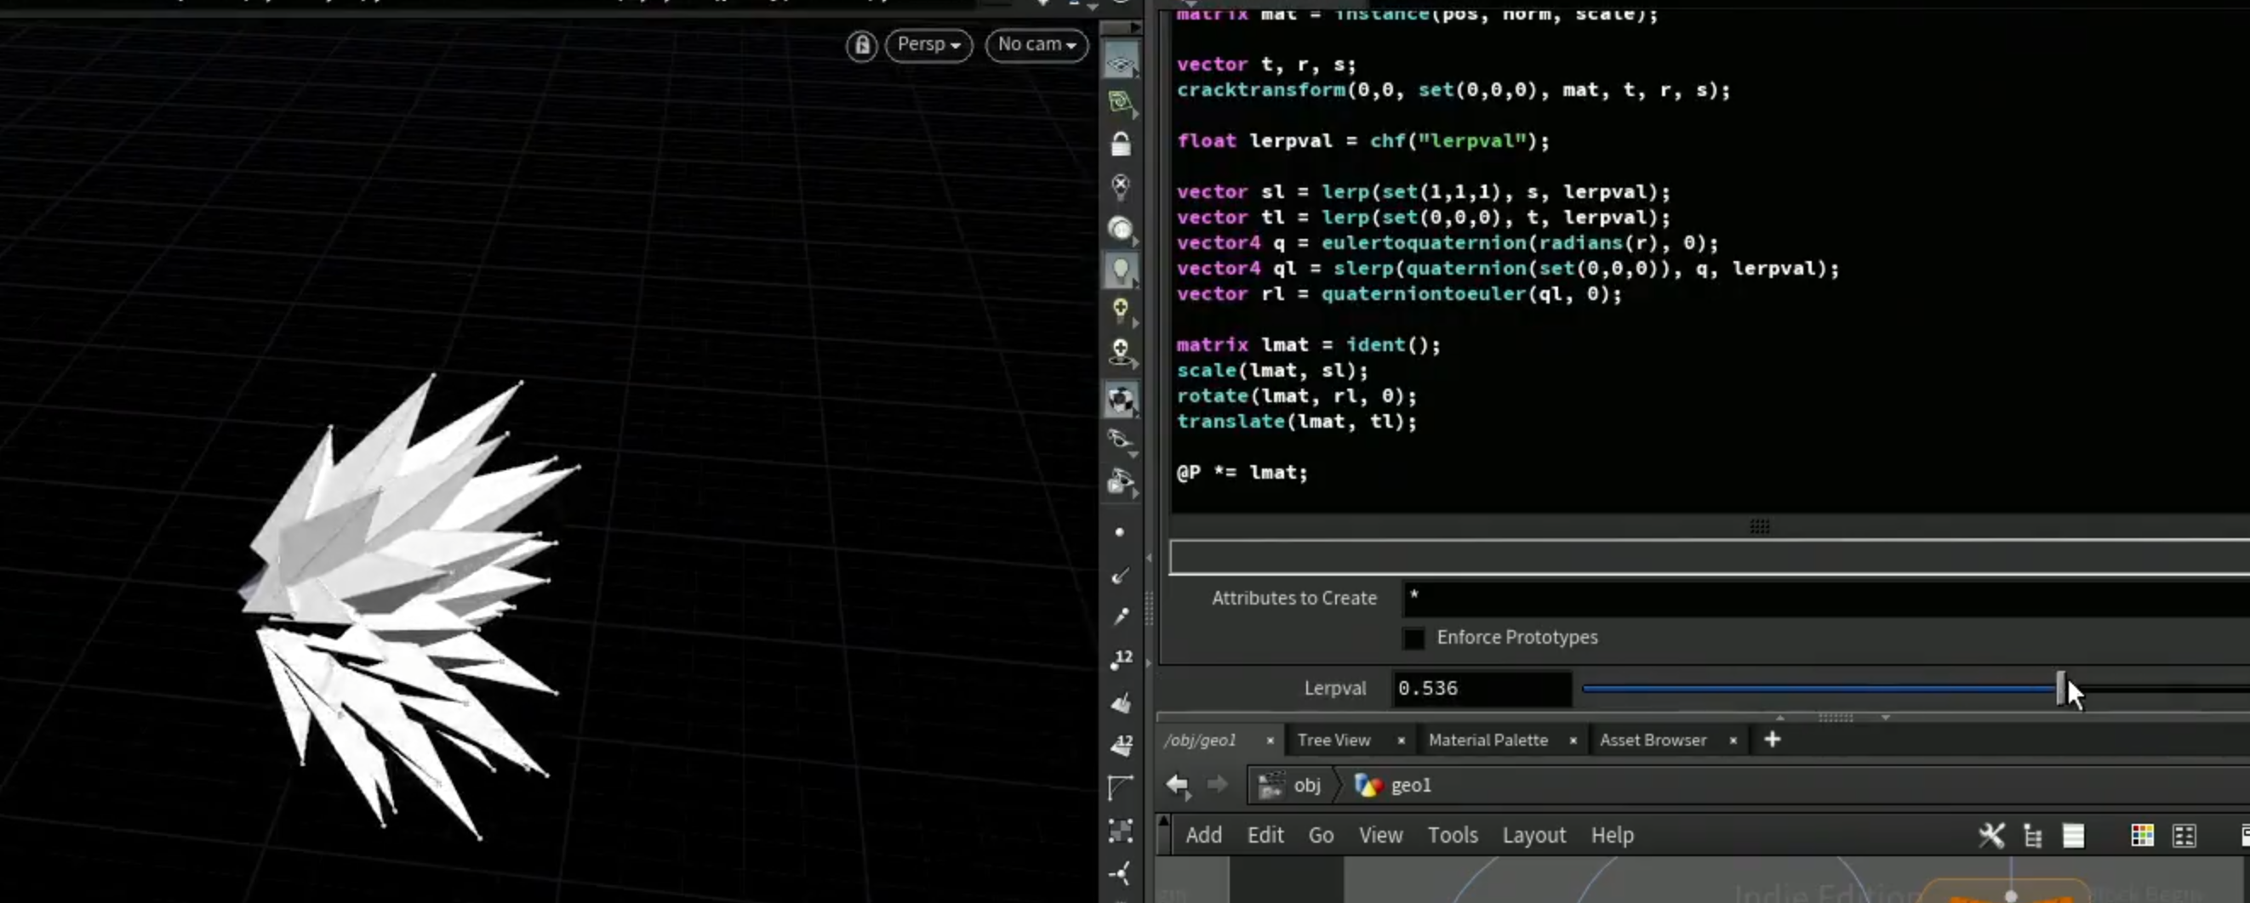This screenshot has height=903, width=2250.
Task: Add a new pane tab with plus button
Action: click(x=1772, y=740)
